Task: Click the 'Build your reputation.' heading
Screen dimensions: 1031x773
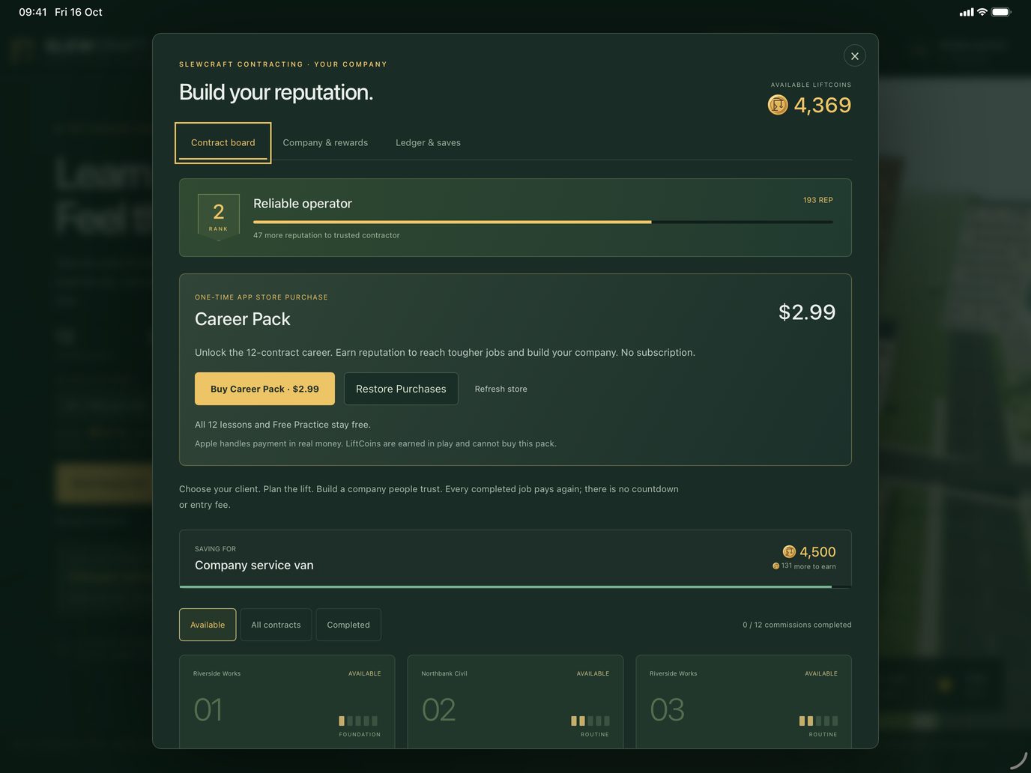Action: click(276, 92)
